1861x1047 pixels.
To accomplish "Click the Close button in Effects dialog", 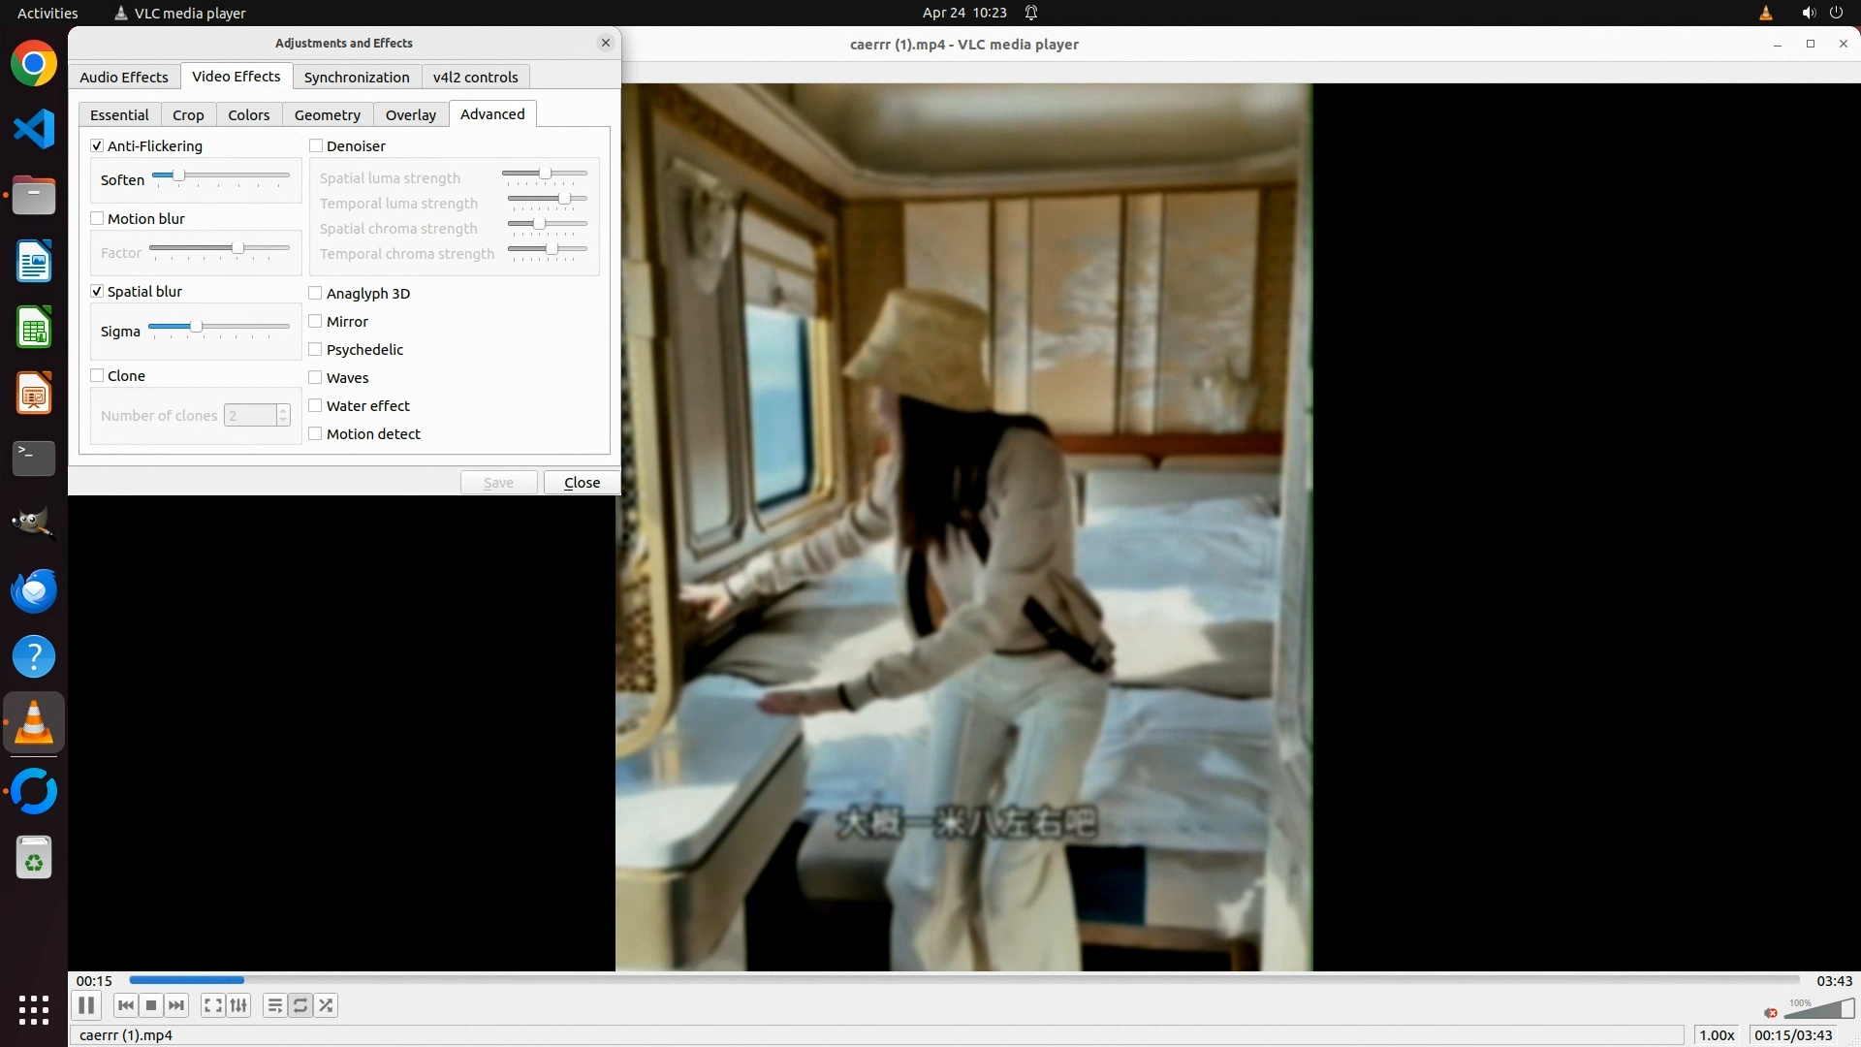I will tap(582, 483).
